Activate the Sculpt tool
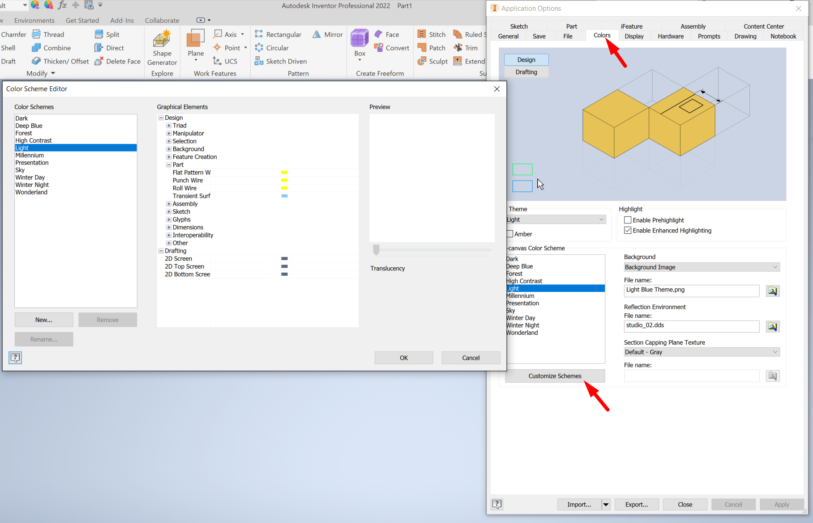The width and height of the screenshot is (813, 523). [x=432, y=61]
